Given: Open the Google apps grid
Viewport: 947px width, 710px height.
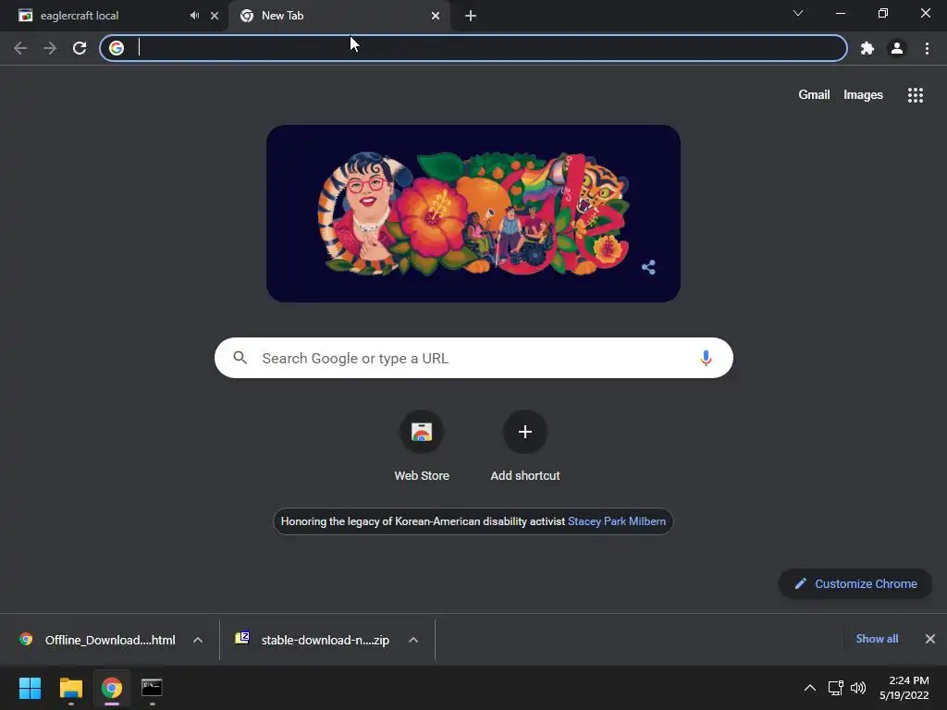Looking at the screenshot, I should coord(916,95).
